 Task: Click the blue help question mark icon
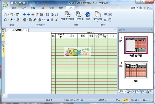coord(141,8)
